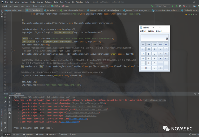This screenshot has height=137, width=199.
Task: Click the Up the Stack Trace arrow
Action: coord(10,98)
